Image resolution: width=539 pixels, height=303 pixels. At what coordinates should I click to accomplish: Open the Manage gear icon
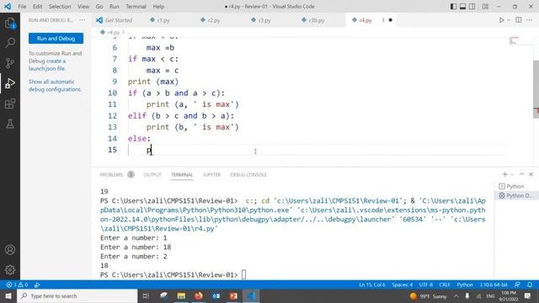[x=10, y=269]
